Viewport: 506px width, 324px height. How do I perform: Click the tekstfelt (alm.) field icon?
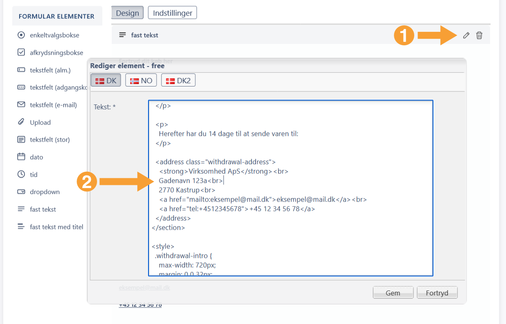pyautogui.click(x=21, y=70)
